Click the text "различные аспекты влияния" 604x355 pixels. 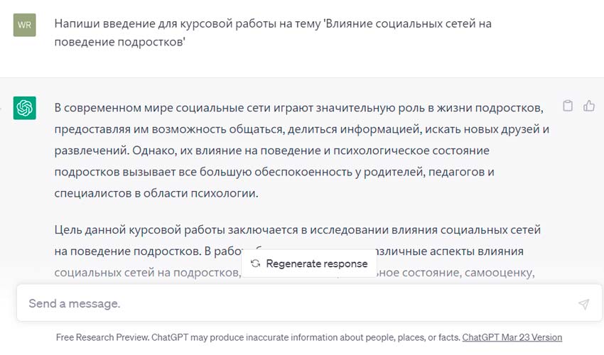[x=449, y=251]
